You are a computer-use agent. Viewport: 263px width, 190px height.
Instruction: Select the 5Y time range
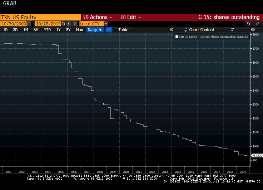click(x=68, y=30)
